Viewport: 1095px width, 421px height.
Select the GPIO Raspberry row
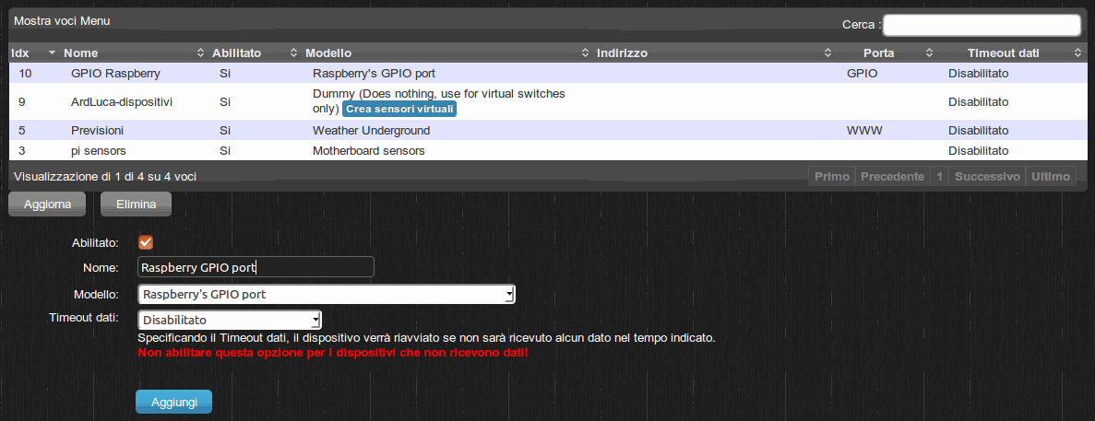coord(548,73)
